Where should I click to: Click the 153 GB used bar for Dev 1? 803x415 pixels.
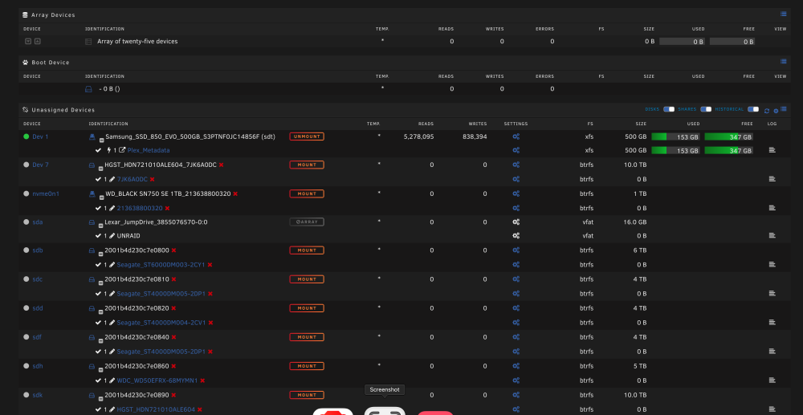676,136
